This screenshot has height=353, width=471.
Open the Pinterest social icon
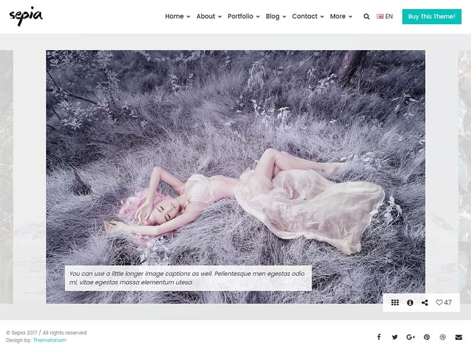[x=427, y=337]
